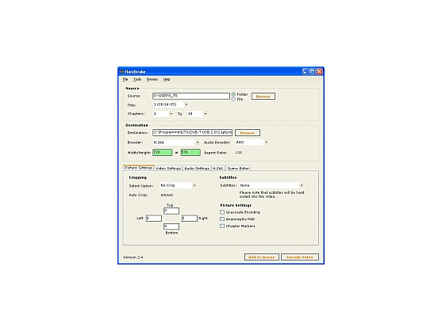Switch to the H.264 tab

[x=218, y=169]
